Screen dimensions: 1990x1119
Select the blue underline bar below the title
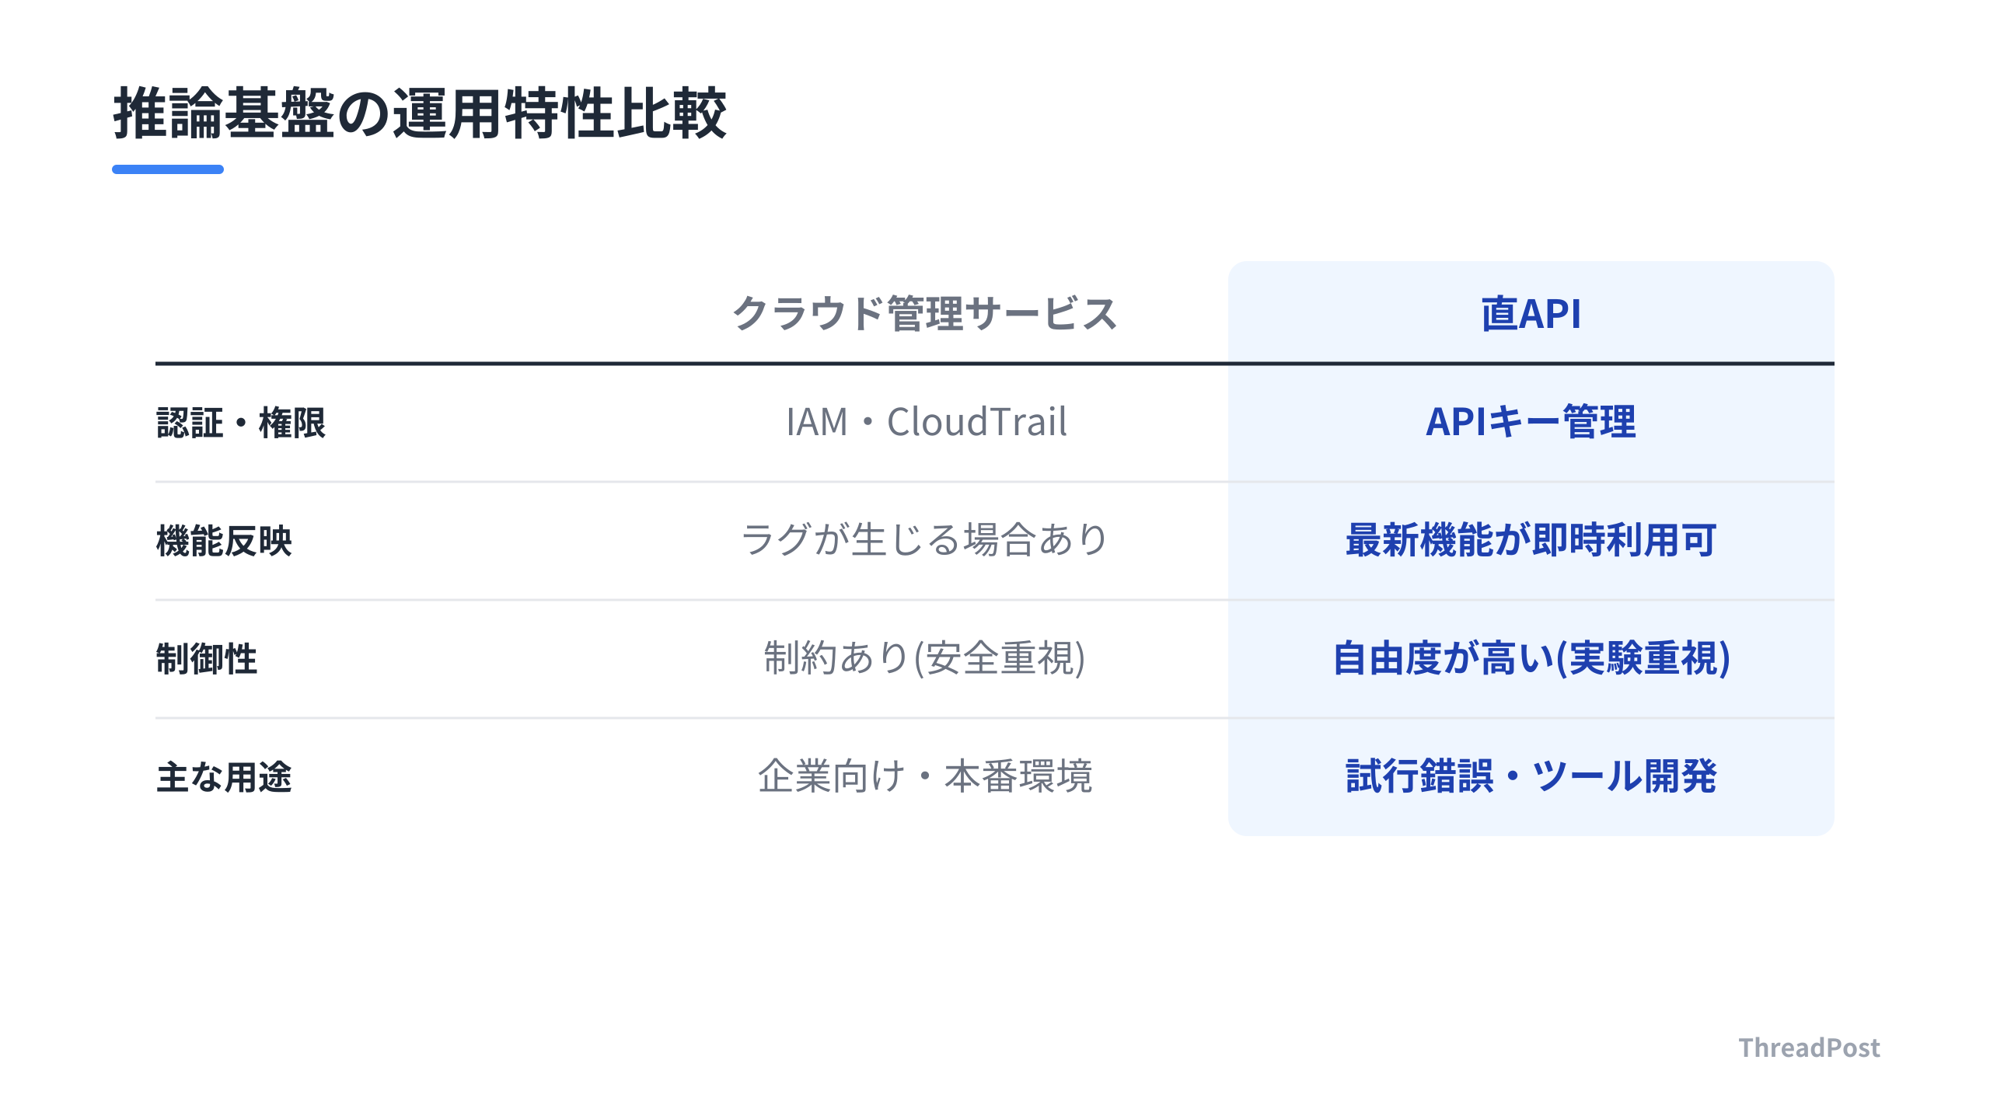click(168, 169)
